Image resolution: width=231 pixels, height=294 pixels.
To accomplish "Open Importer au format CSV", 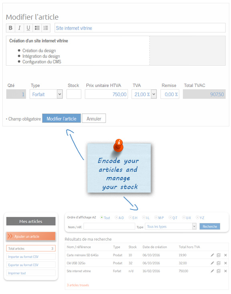I will tap(31, 257).
